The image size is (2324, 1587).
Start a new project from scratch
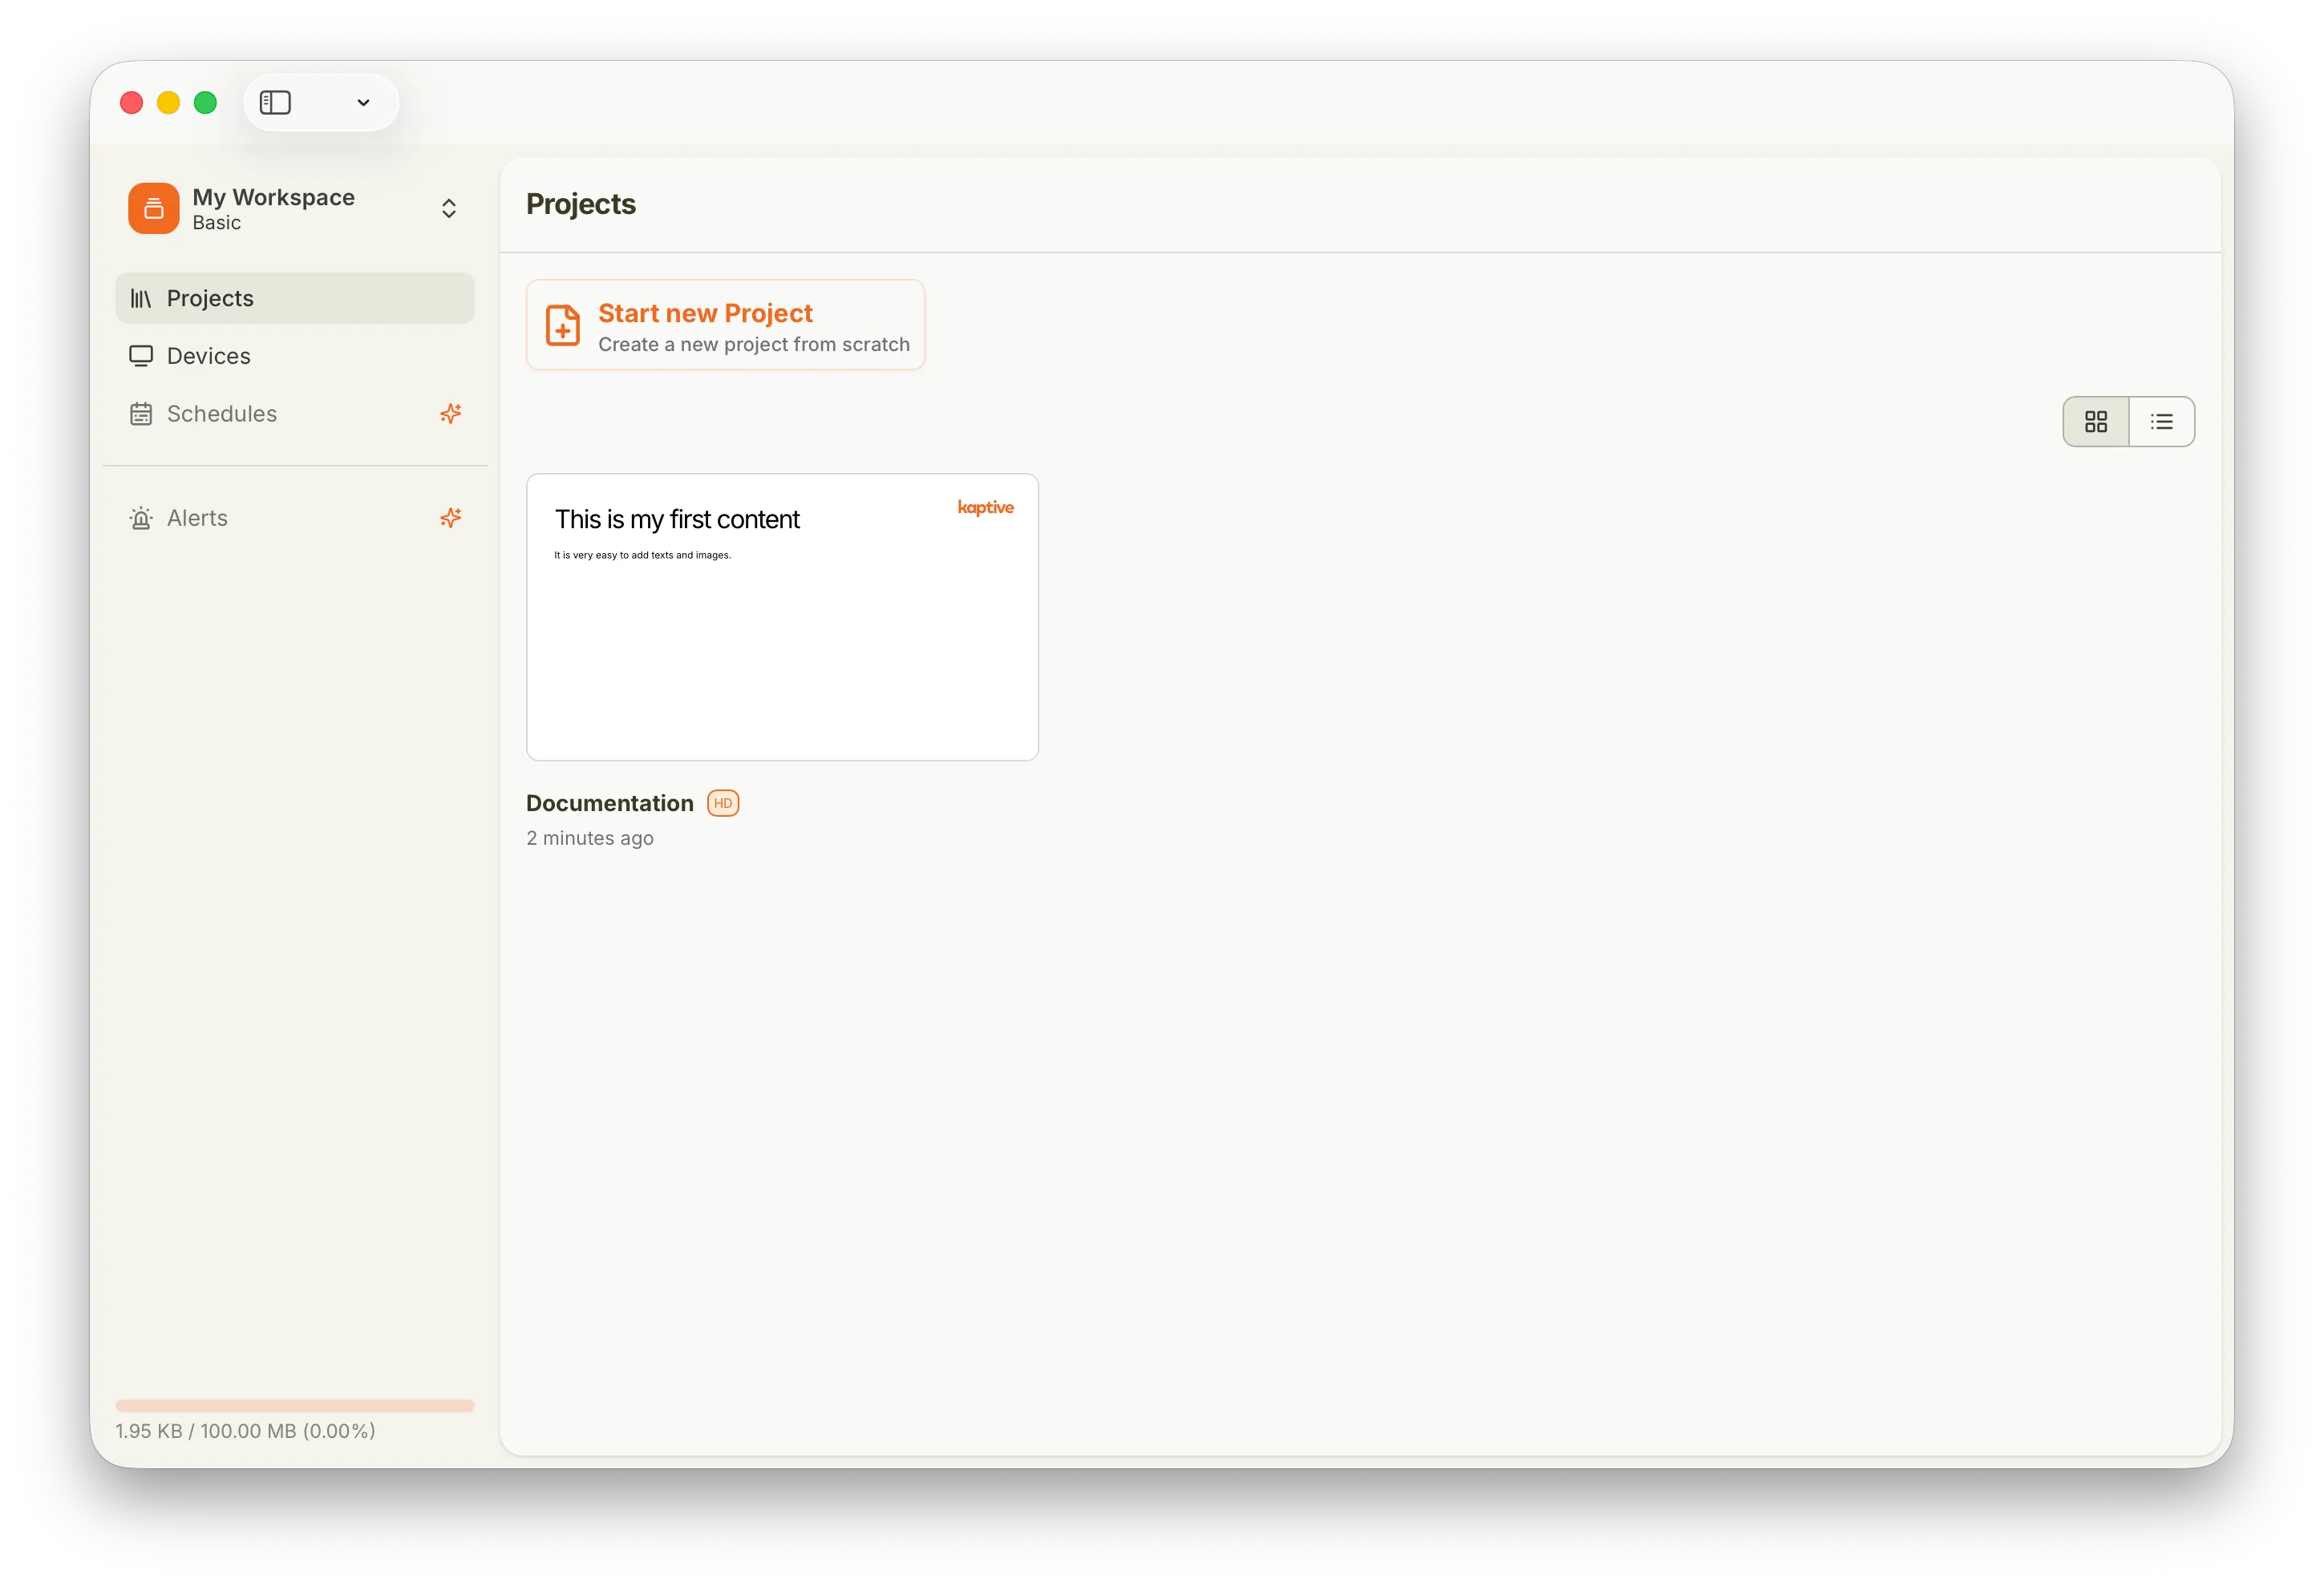[725, 325]
